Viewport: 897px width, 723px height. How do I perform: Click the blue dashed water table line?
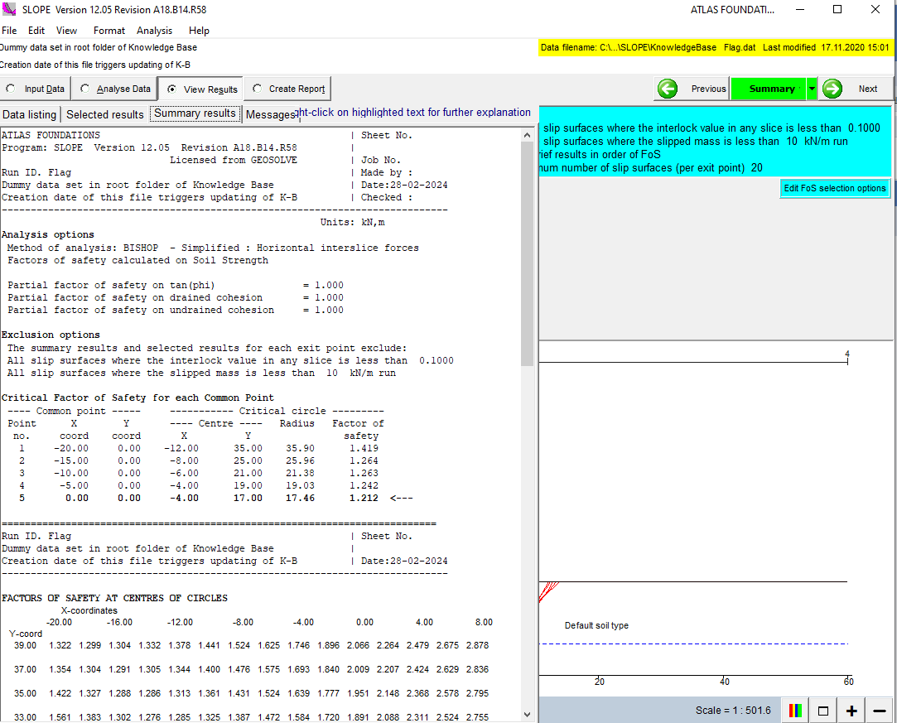(693, 644)
